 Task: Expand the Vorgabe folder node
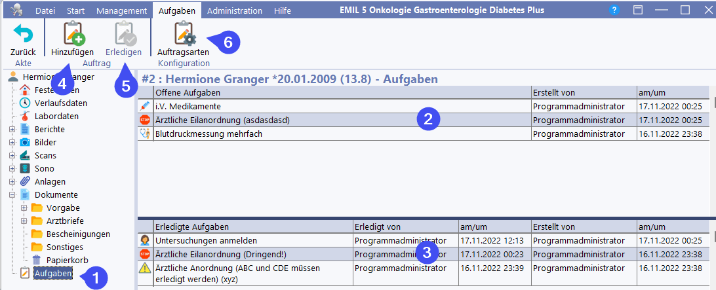(x=24, y=208)
